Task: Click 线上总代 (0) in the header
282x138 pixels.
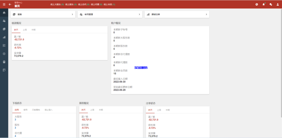Action: click(84, 4)
